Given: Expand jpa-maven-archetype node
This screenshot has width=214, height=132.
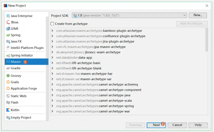Looking at the screenshot, I should click(x=52, y=47).
